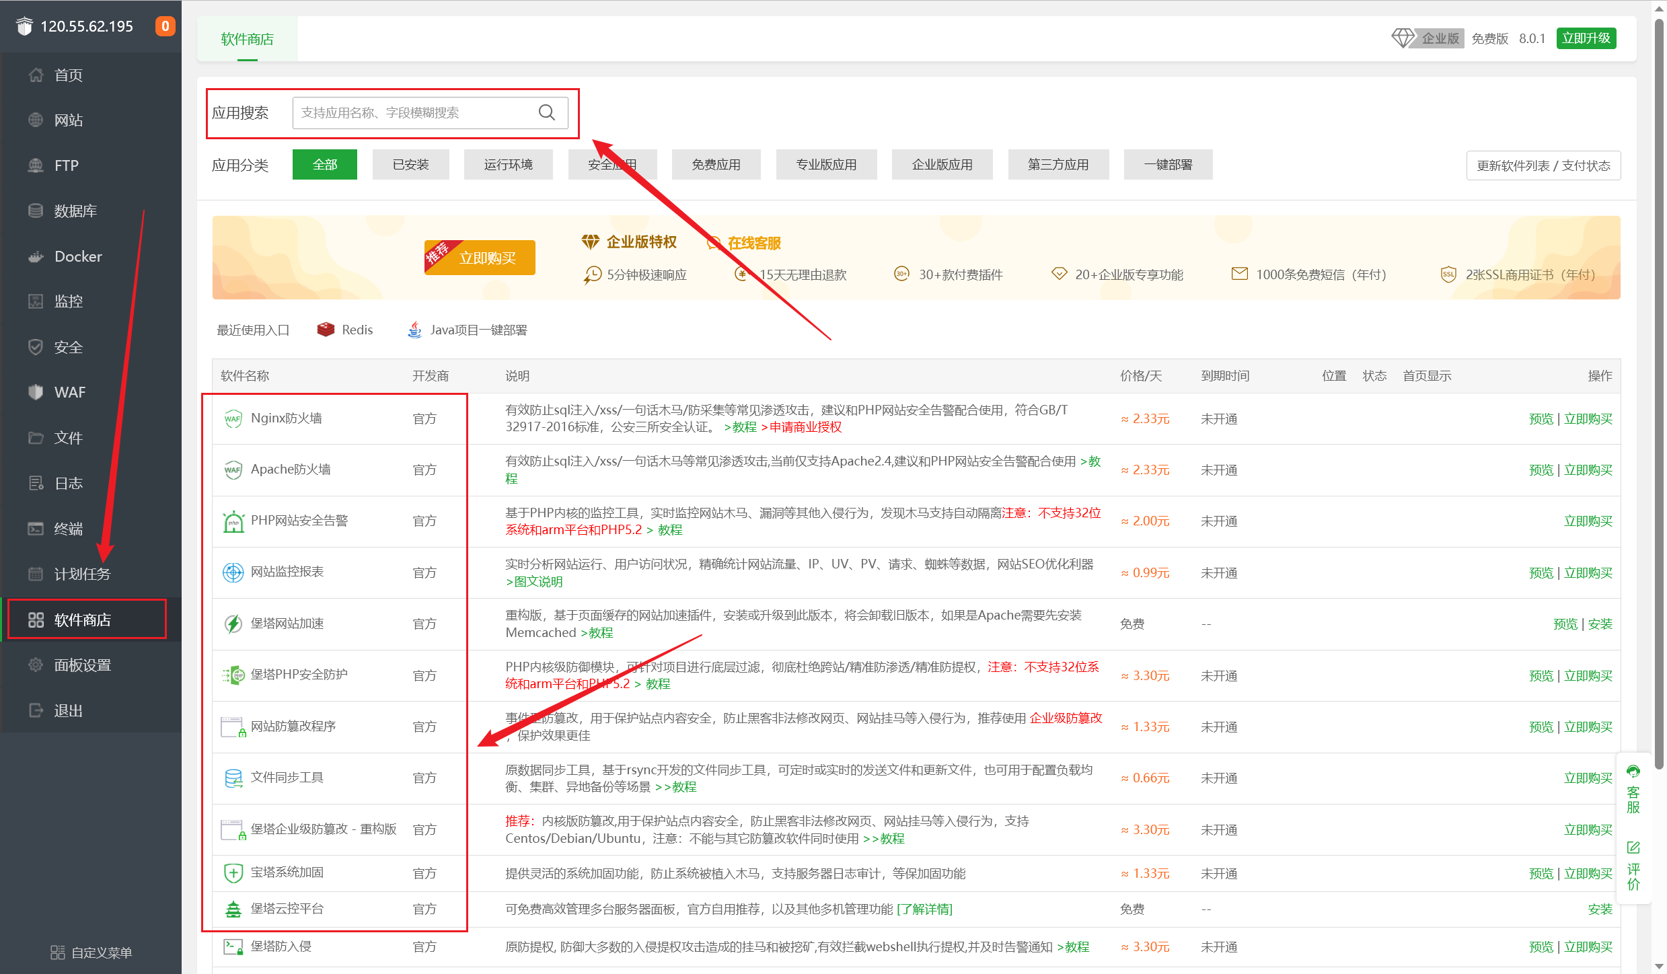Click 企业级防篡改 link in description
The height and width of the screenshot is (974, 1667).
click(x=1066, y=718)
